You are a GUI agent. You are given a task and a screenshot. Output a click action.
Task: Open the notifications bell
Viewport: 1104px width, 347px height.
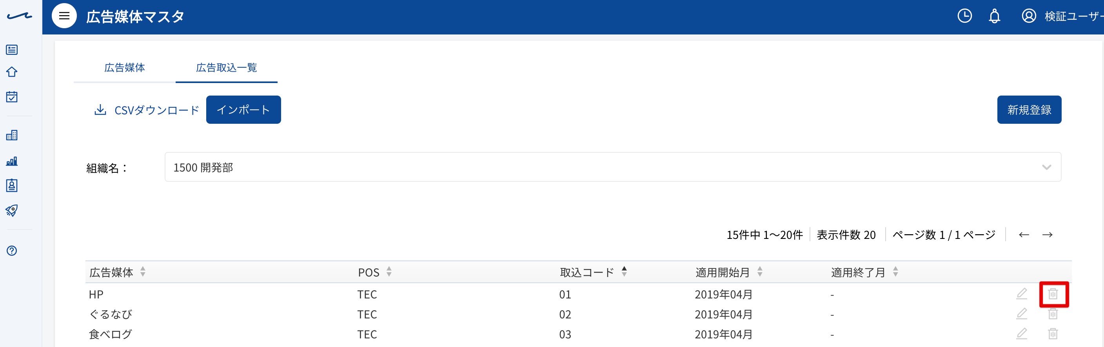click(x=994, y=16)
